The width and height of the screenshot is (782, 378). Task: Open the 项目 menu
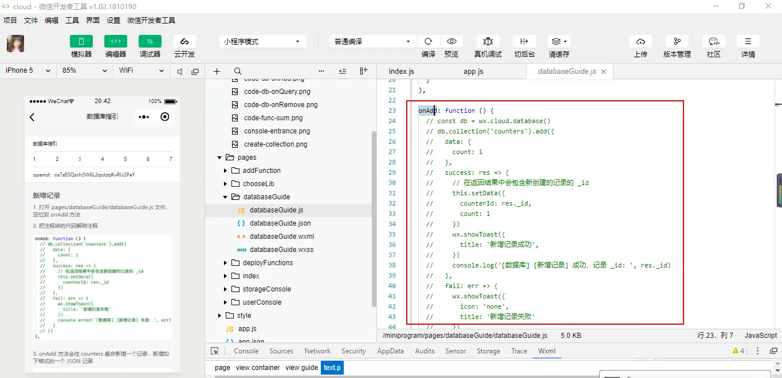pos(10,20)
